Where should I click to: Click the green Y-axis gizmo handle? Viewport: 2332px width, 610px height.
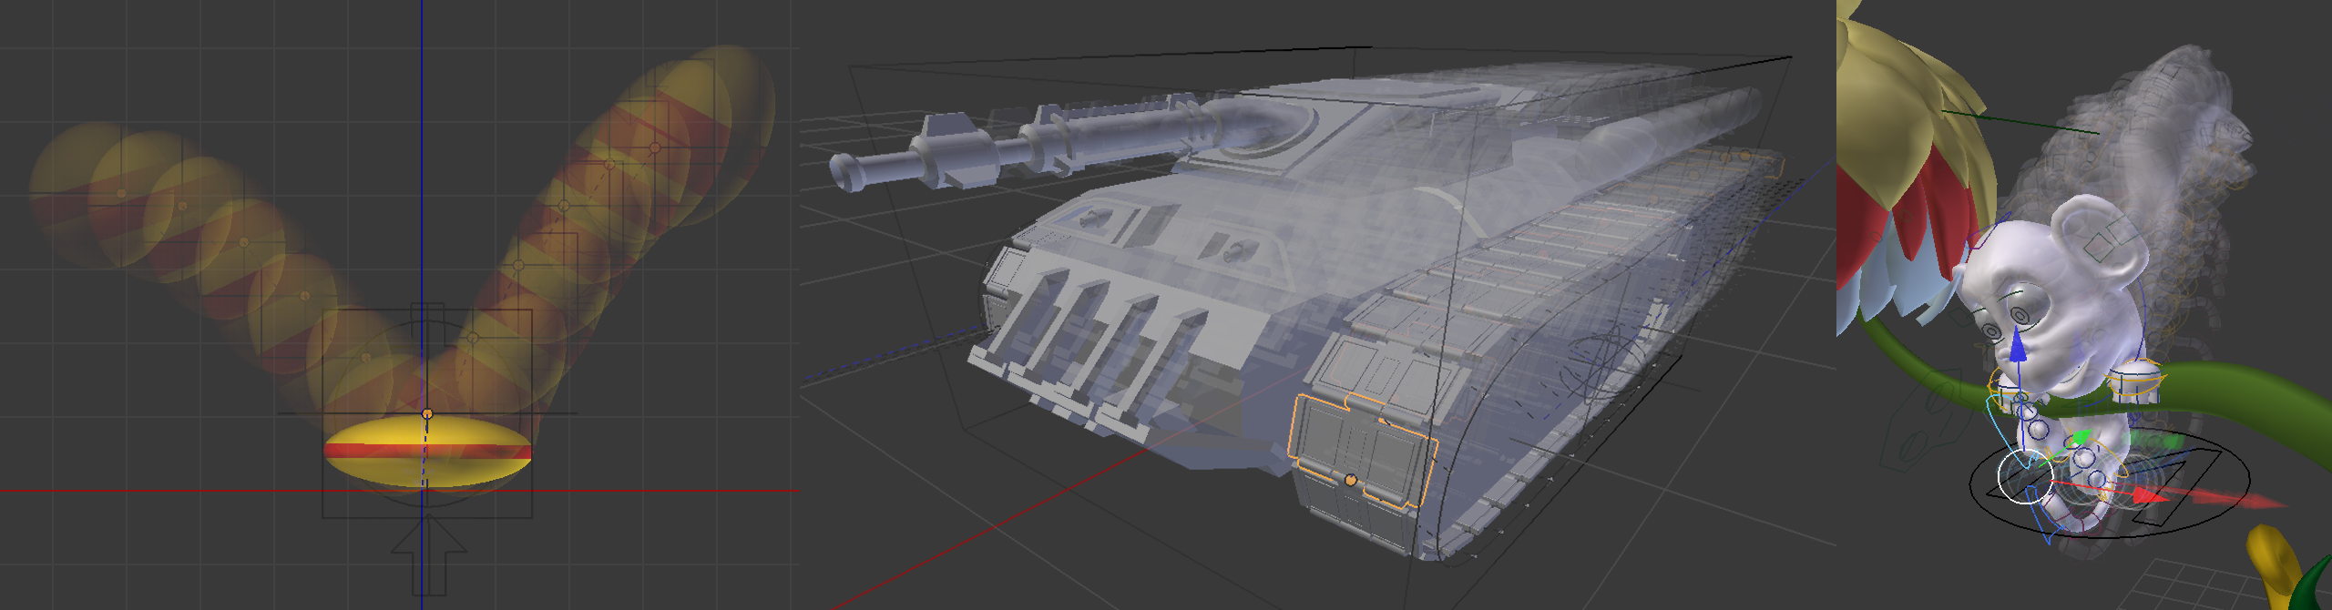tap(2082, 439)
